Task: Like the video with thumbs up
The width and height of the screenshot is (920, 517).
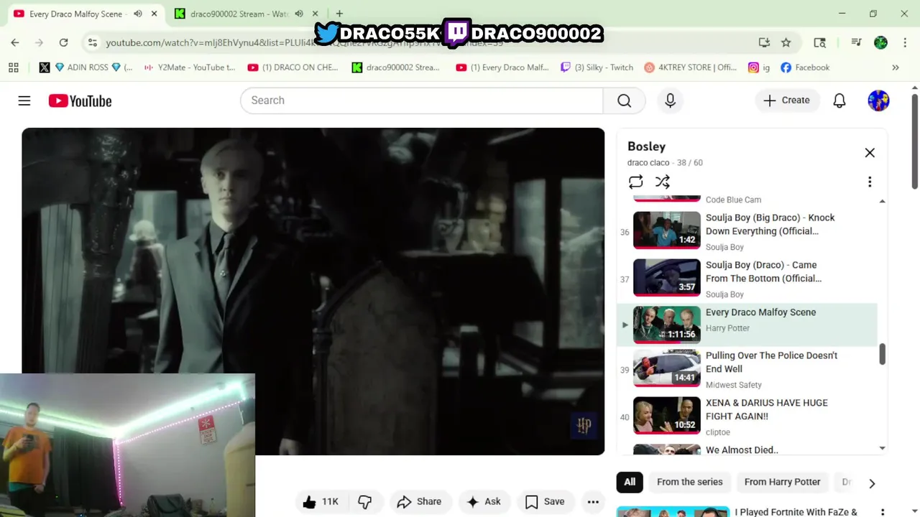Action: 321,502
